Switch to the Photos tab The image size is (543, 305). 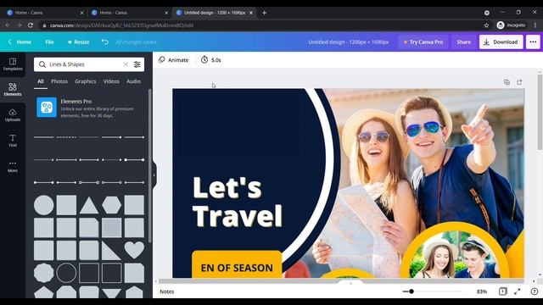tap(59, 81)
